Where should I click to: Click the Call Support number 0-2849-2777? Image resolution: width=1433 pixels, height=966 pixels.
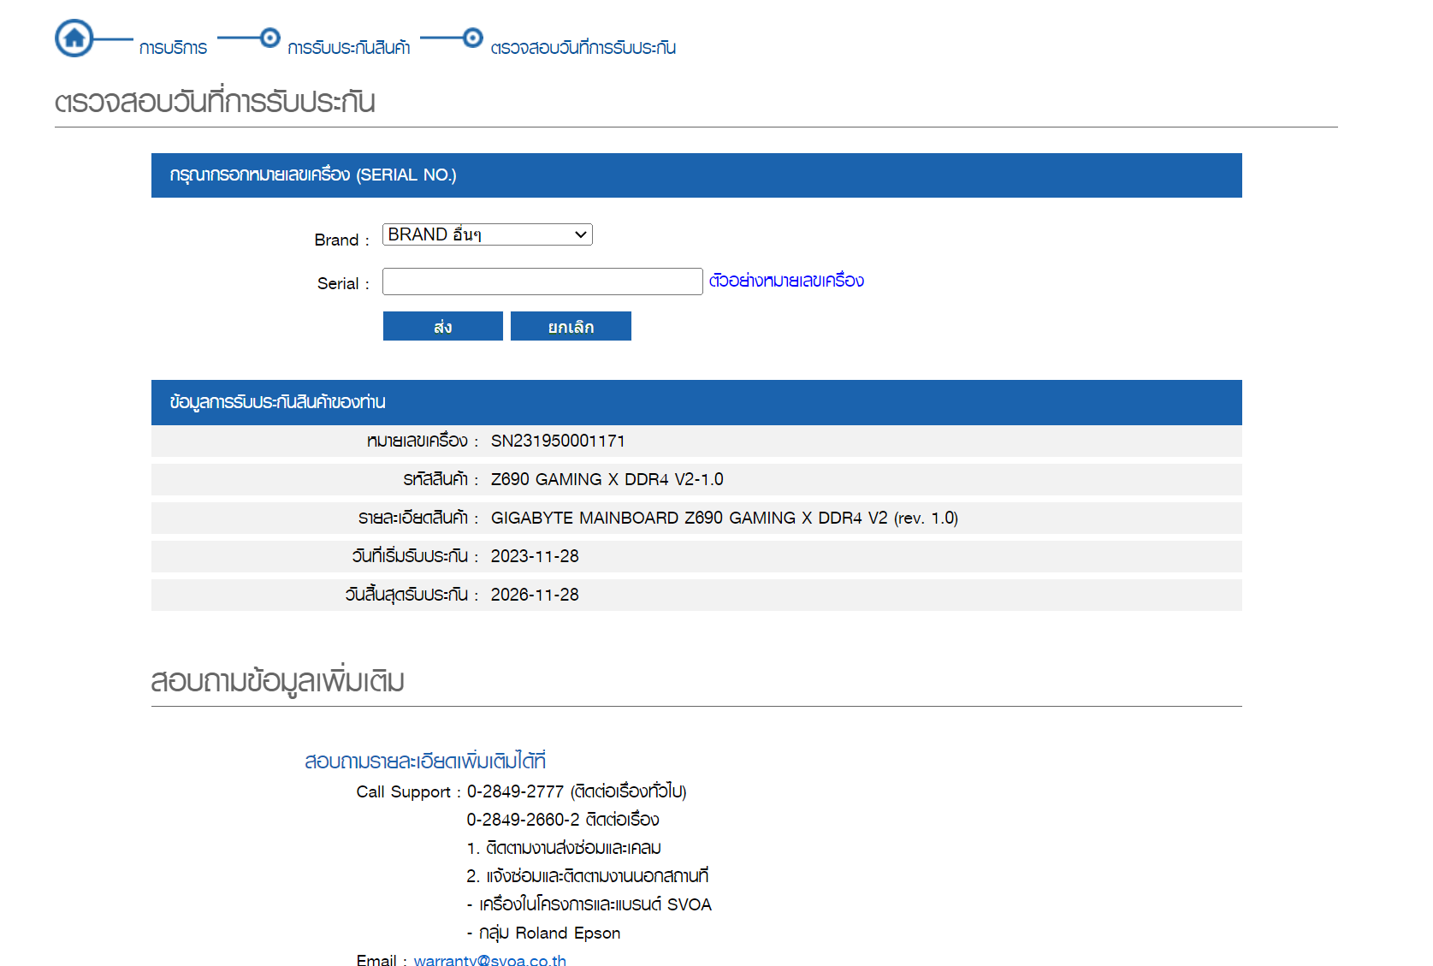coord(515,791)
